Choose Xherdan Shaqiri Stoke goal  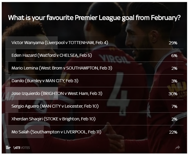tap(94, 119)
